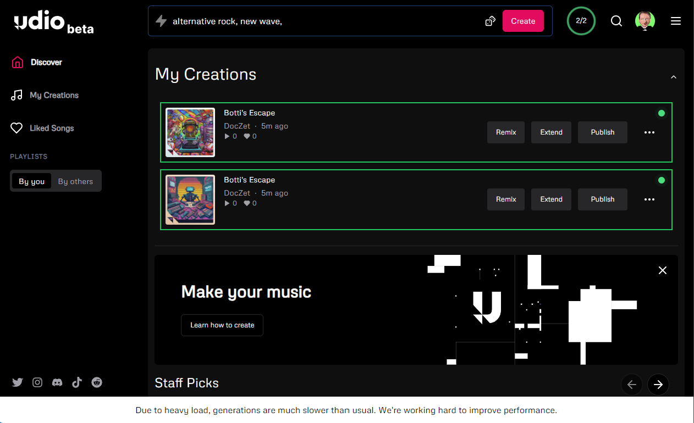Viewport: 694px width, 423px height.
Task: Switch playlists to By you
Action: click(x=32, y=181)
